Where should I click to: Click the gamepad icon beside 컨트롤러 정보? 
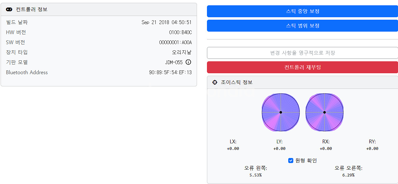(x=9, y=9)
